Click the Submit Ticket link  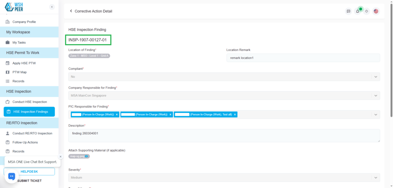pyautogui.click(x=29, y=181)
